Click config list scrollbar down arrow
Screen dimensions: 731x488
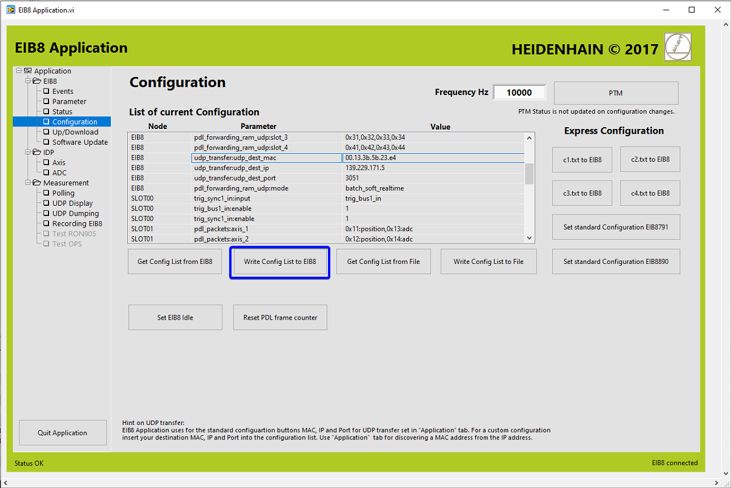pos(529,238)
